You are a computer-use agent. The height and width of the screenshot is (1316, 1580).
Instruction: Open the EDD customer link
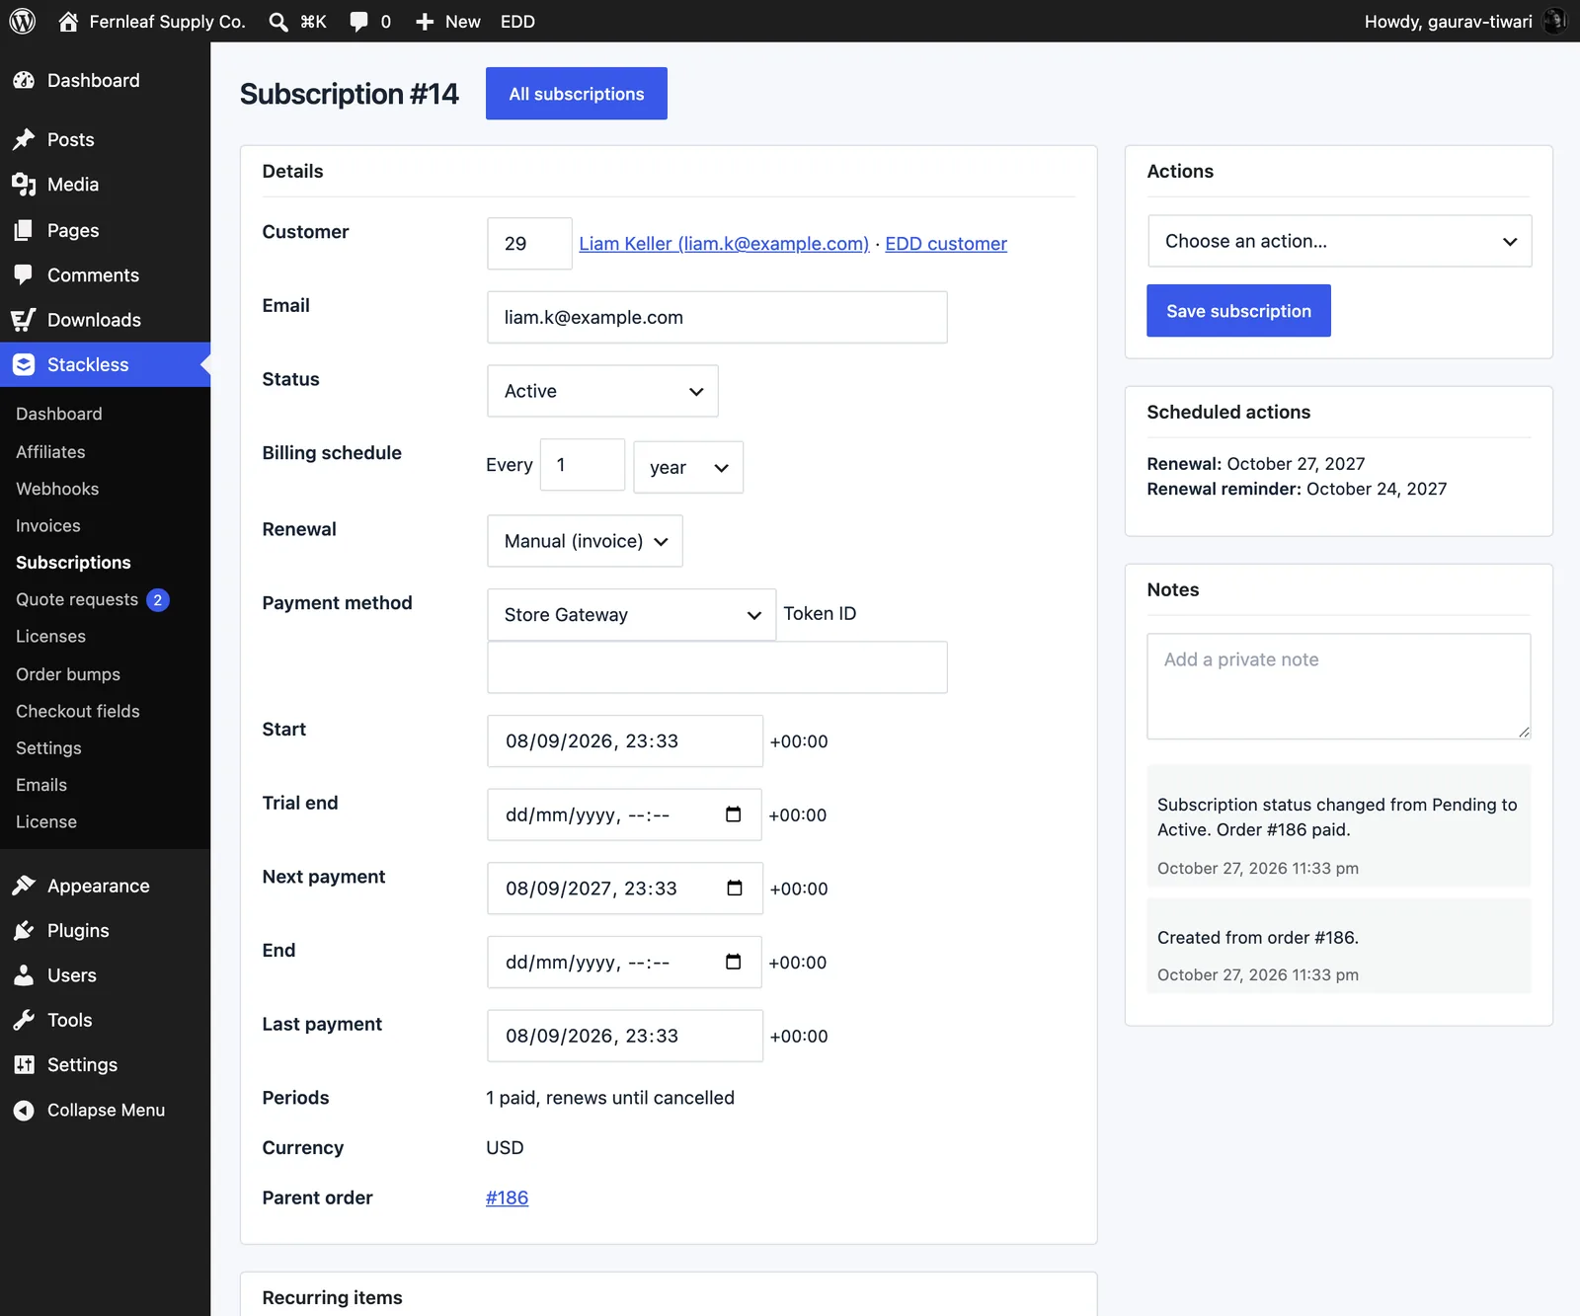pos(946,244)
